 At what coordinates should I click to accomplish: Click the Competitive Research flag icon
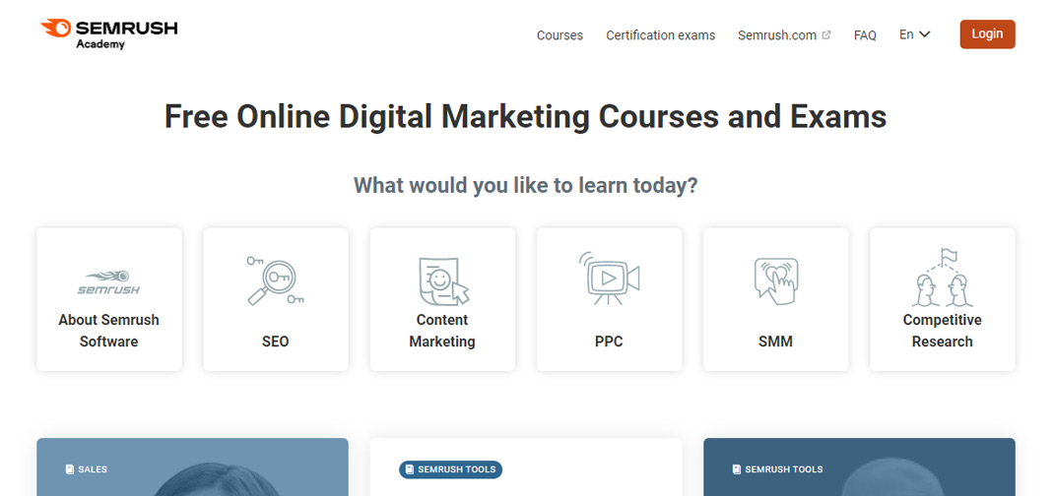[943, 278]
